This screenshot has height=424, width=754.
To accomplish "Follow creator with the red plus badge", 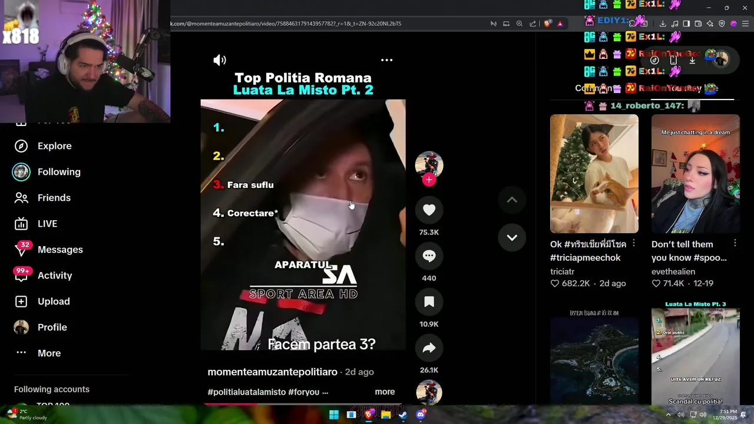I will click(x=429, y=180).
